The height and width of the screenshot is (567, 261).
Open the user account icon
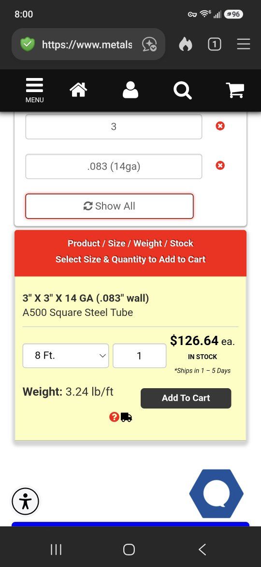130,90
